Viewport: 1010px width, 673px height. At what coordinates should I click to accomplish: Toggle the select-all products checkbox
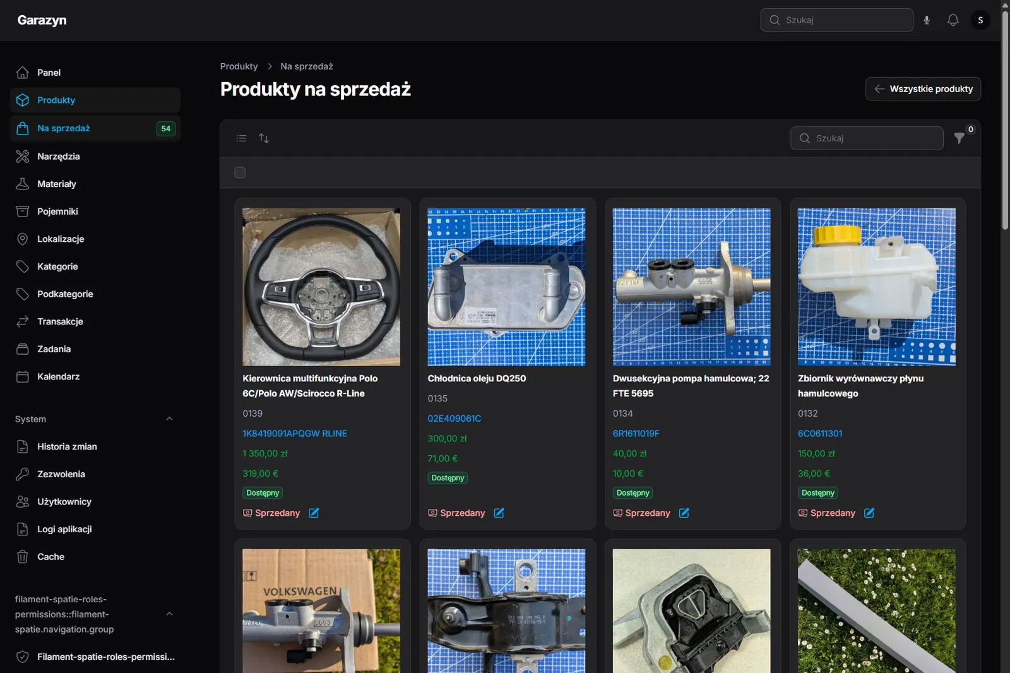pyautogui.click(x=240, y=172)
